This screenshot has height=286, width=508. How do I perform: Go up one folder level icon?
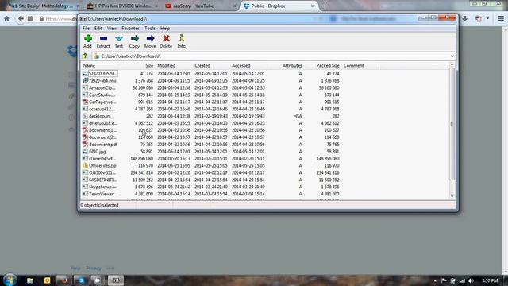(85, 56)
